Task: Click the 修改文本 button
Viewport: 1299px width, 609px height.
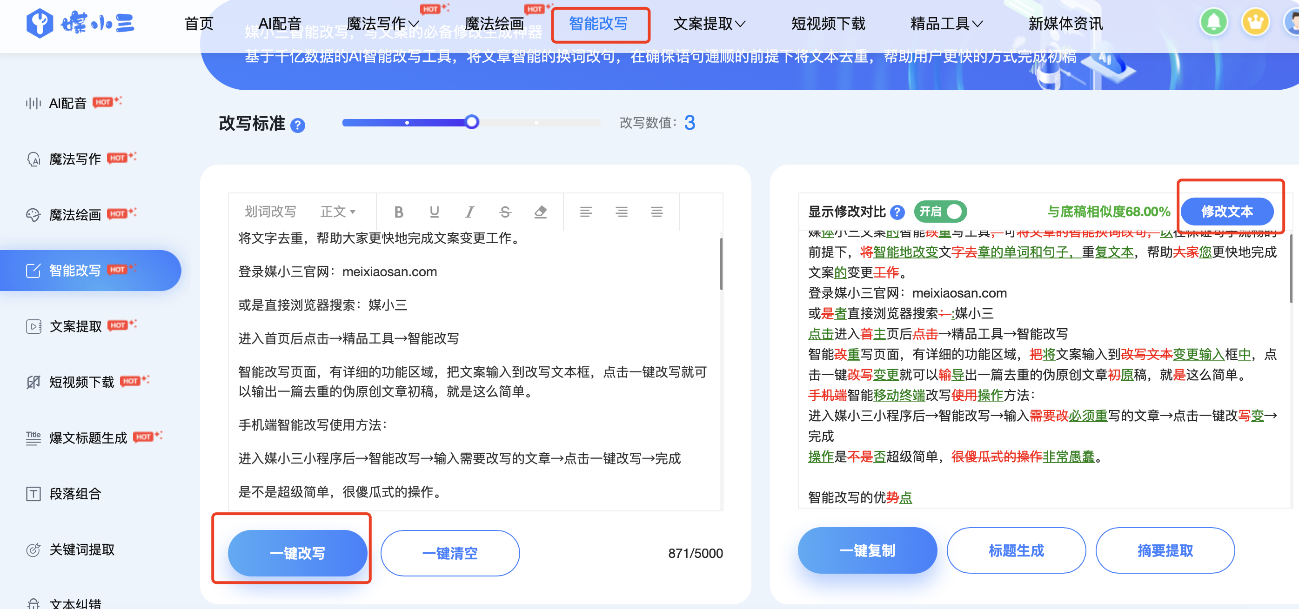Action: coord(1227,212)
